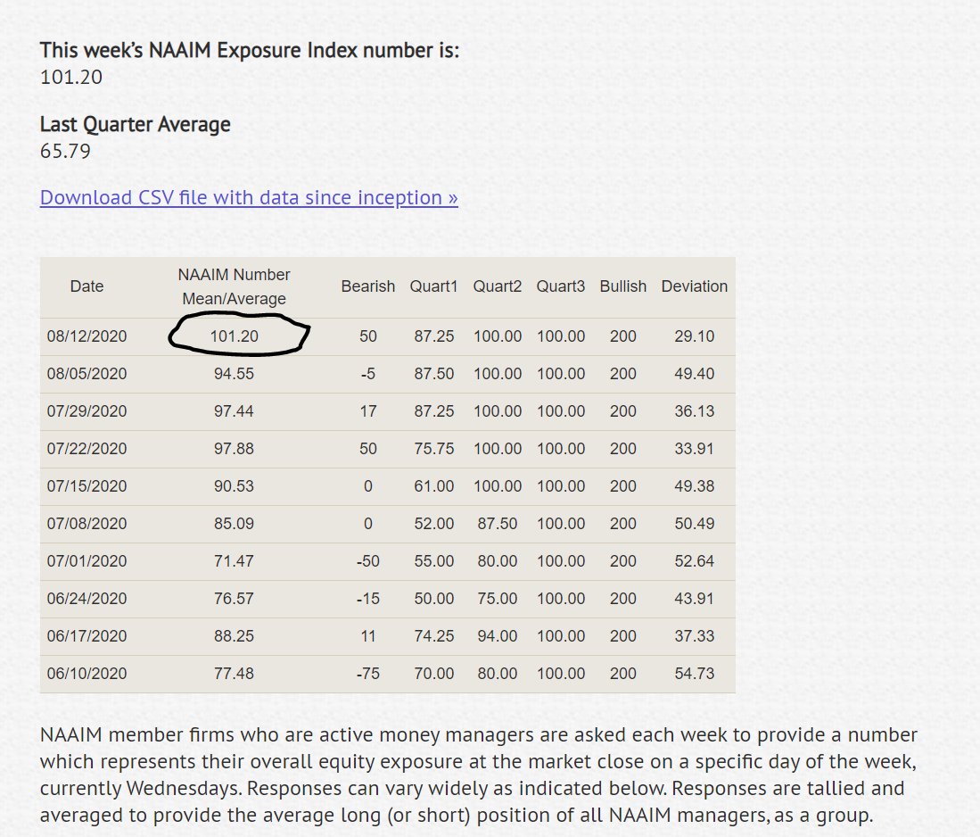Click the Quart3 column header

tap(561, 286)
